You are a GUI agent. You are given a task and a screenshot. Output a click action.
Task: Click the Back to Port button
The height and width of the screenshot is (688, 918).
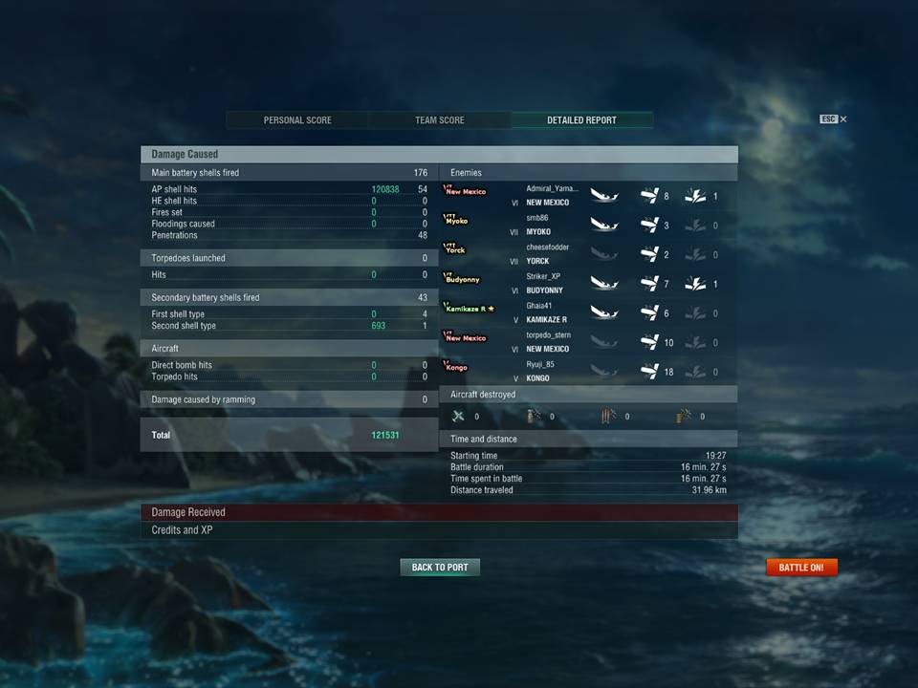point(440,568)
